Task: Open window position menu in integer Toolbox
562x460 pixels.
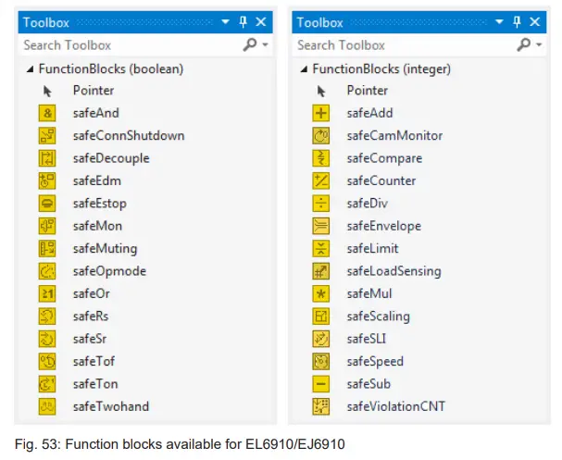Action: click(x=499, y=22)
